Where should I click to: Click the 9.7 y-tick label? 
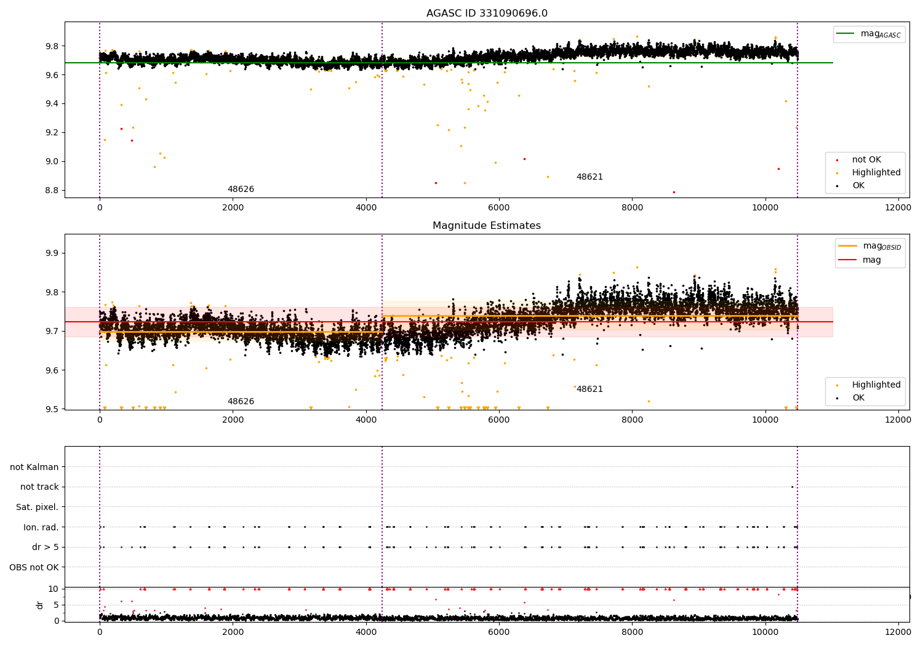[x=52, y=332]
